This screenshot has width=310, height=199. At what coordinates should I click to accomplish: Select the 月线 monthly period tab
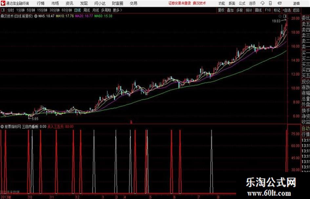tap(96, 10)
